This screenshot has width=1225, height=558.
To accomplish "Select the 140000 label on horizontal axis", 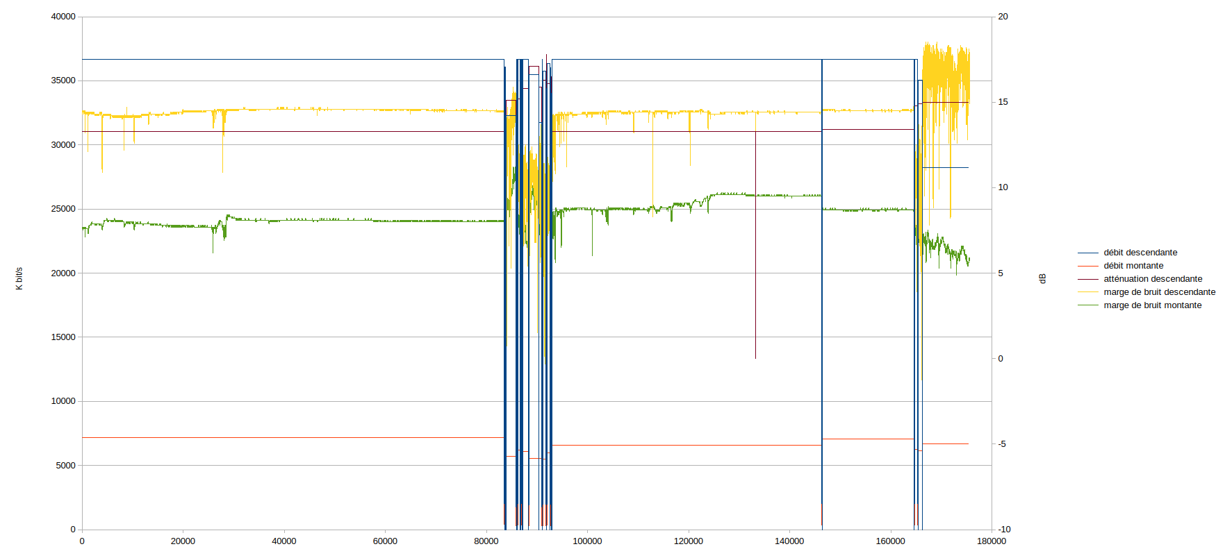I will click(x=789, y=541).
